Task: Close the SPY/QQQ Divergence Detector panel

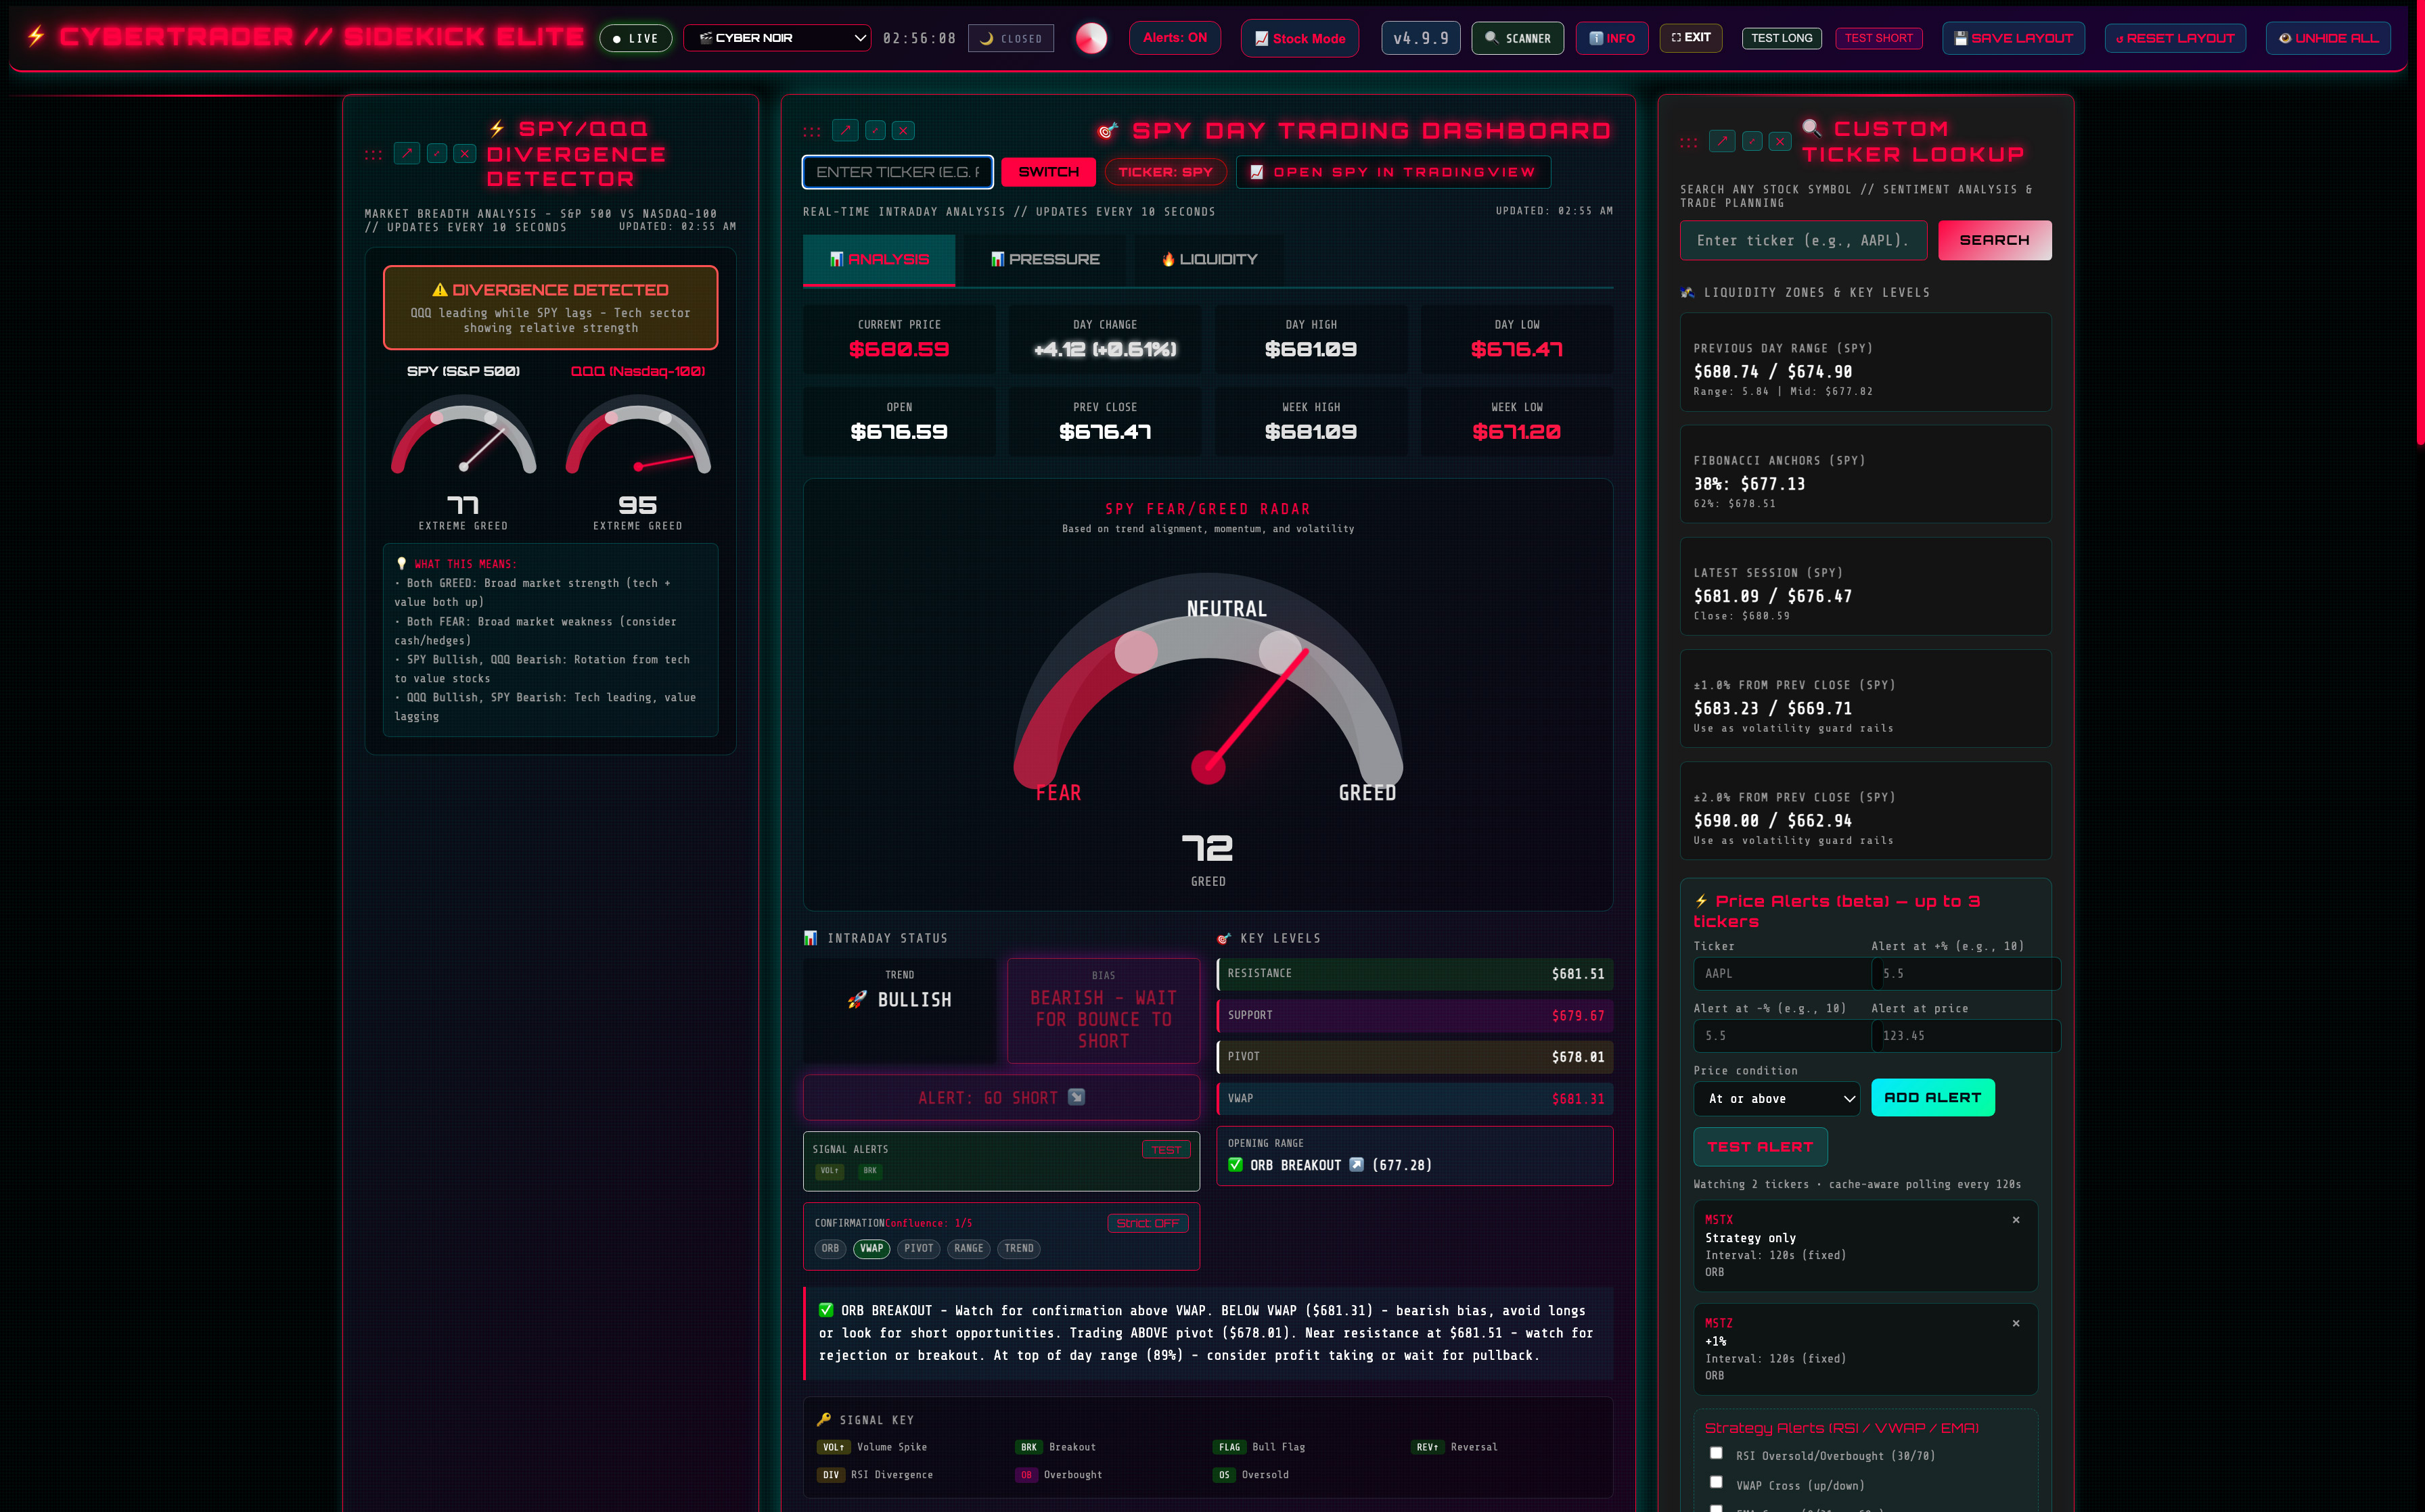Action: tap(464, 153)
